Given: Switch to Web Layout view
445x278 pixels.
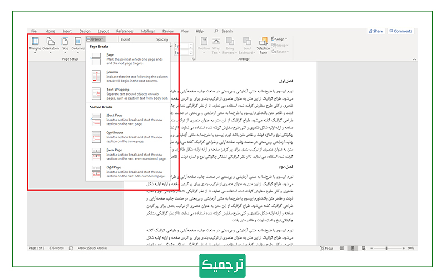Looking at the screenshot, I should [364, 248].
